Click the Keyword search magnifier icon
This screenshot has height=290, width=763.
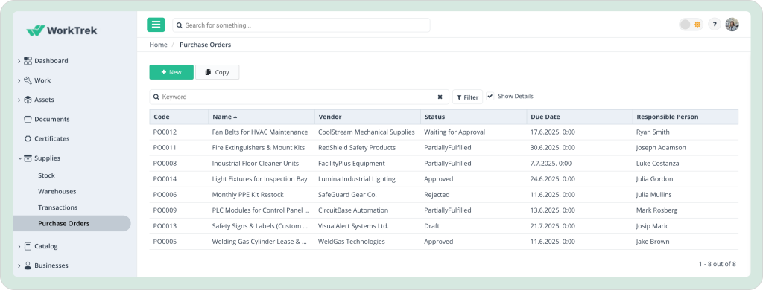point(156,97)
